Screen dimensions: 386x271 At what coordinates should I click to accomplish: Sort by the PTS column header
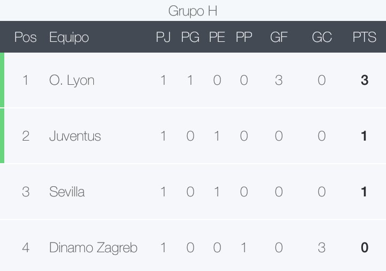click(365, 37)
